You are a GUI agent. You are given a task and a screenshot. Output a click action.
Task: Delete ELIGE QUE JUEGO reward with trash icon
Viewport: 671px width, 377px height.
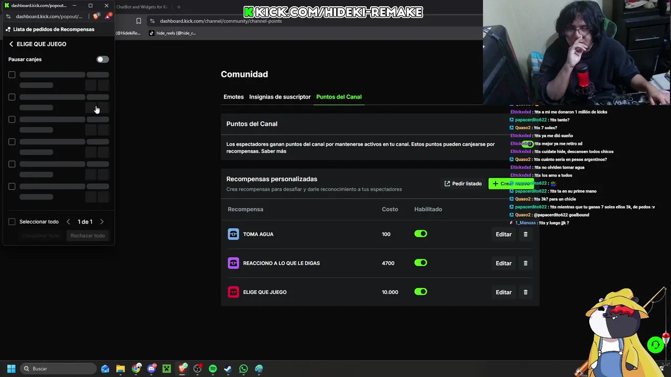525,292
